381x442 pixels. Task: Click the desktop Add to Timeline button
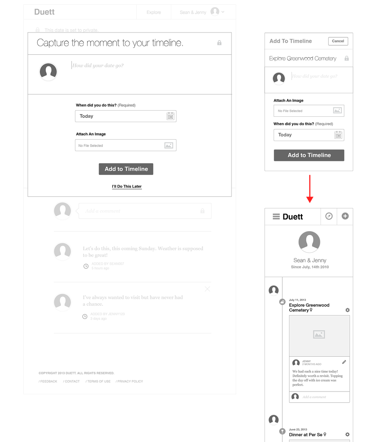[x=126, y=169]
